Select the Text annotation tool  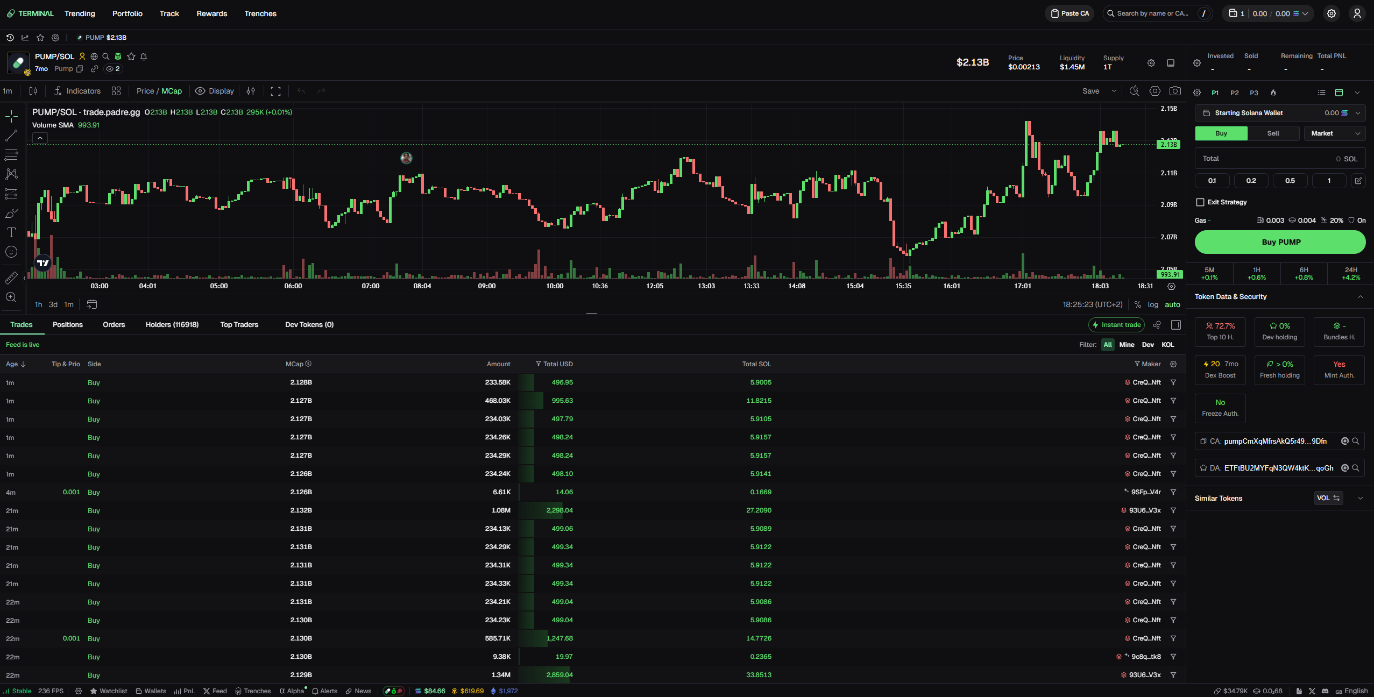point(11,232)
